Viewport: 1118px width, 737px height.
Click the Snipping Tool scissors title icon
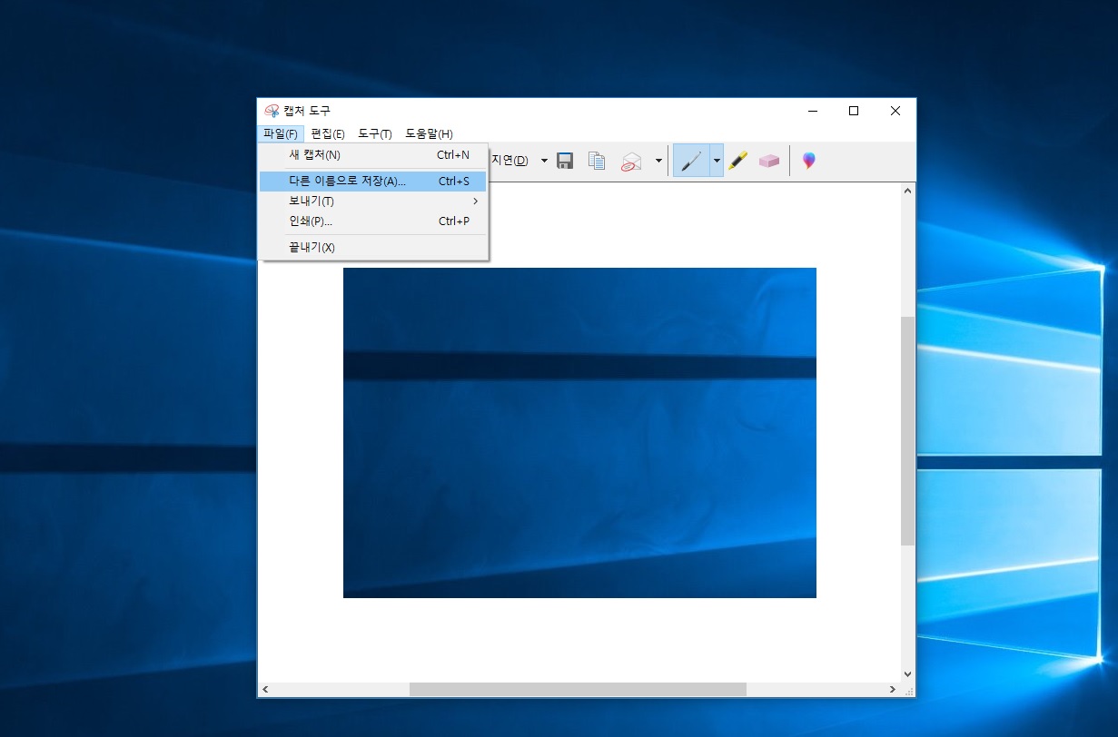[272, 111]
